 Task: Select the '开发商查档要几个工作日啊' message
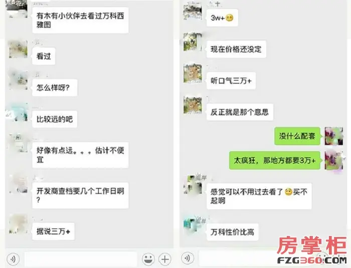[x=80, y=195]
